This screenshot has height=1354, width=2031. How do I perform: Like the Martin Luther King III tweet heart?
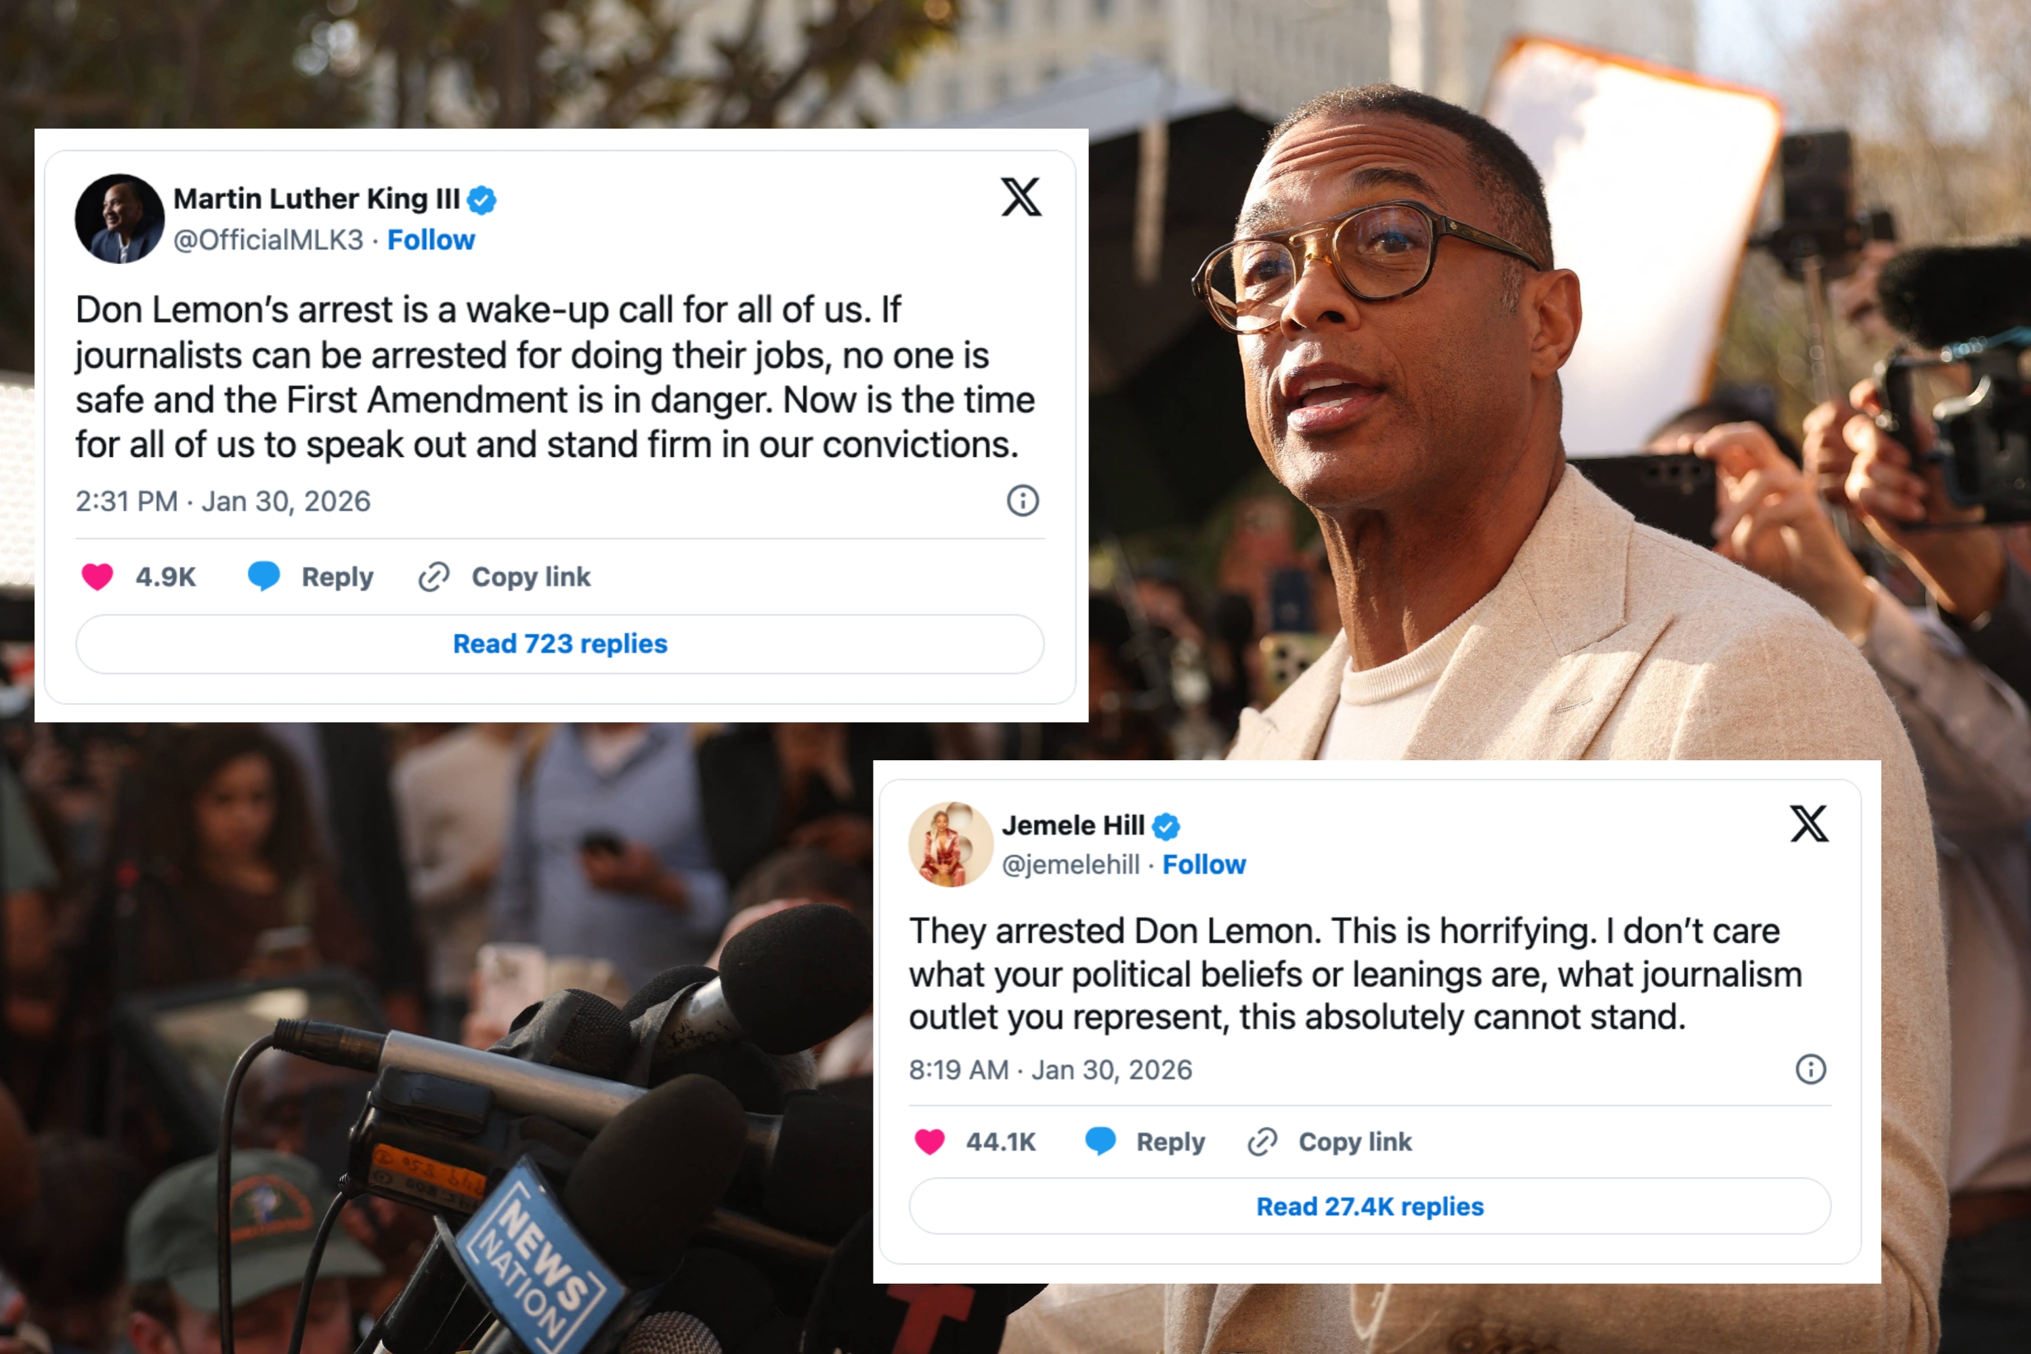coord(97,577)
